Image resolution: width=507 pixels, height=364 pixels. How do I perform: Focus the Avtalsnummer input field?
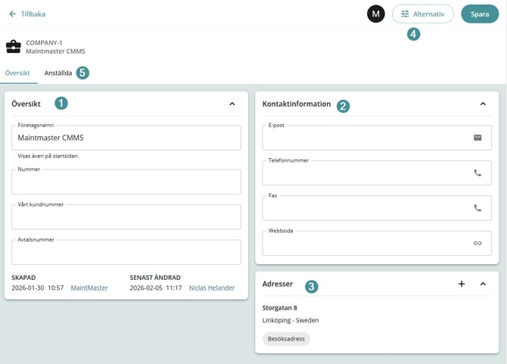(126, 252)
